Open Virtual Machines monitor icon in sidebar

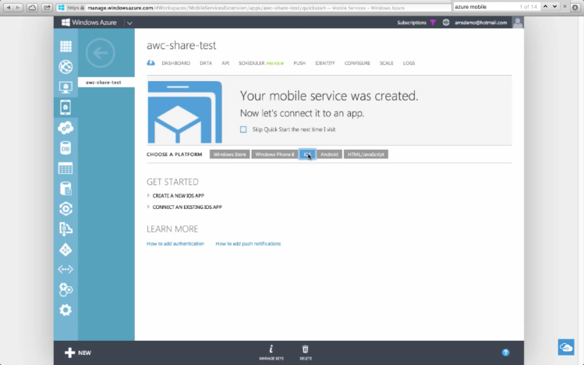tap(65, 87)
